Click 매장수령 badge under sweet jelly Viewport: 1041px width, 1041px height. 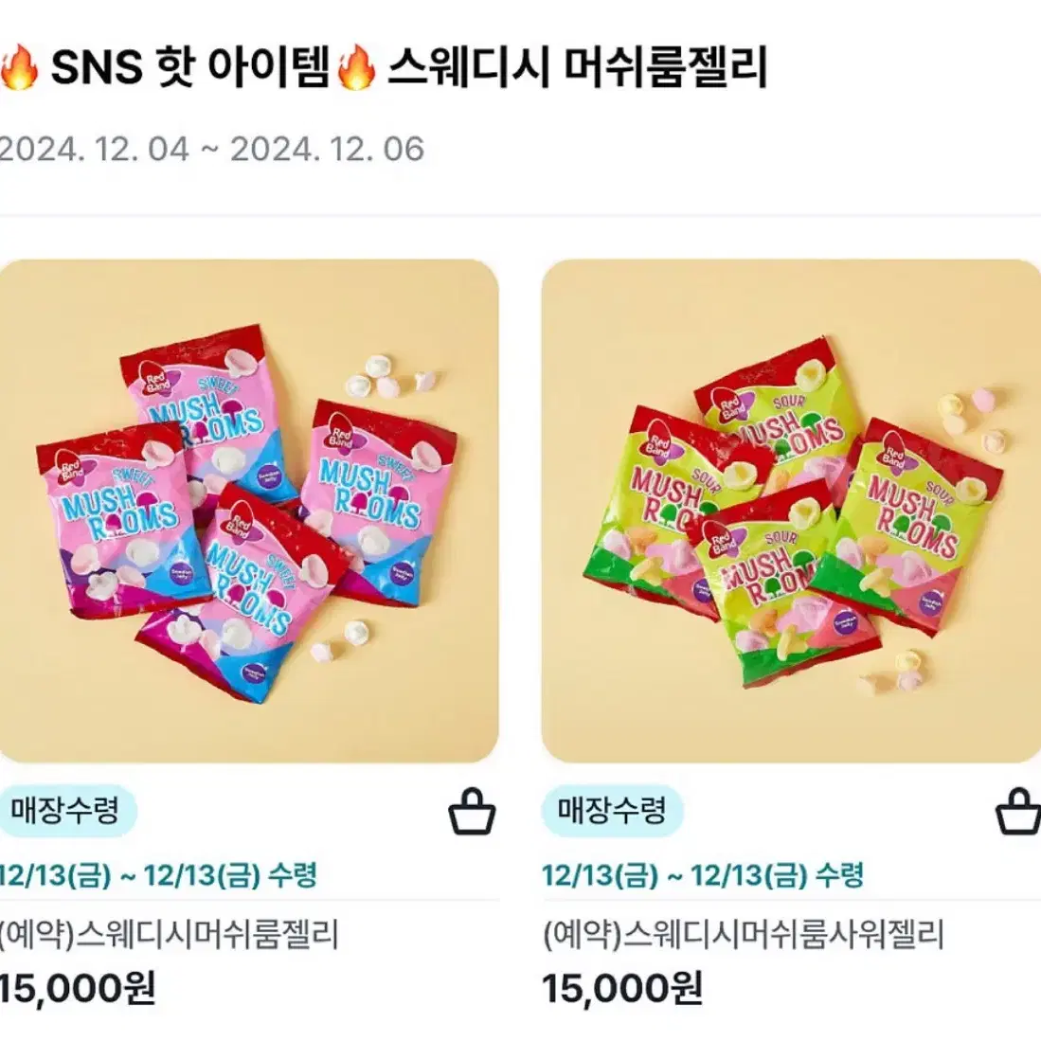[x=66, y=811]
